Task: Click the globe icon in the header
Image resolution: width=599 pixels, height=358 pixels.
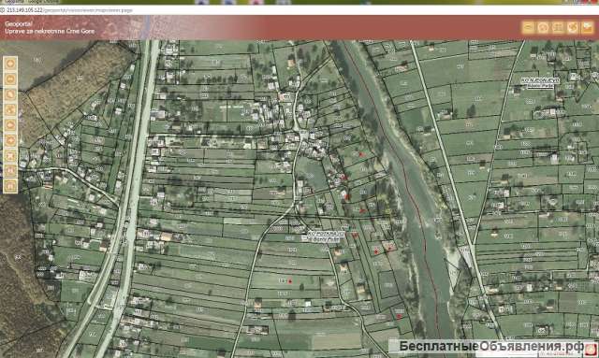Action: click(573, 27)
